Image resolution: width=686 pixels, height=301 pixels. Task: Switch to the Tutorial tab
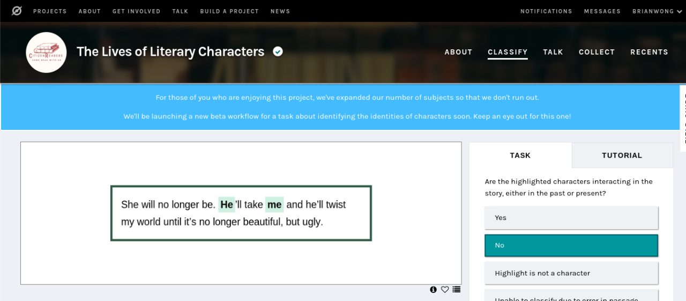[622, 156]
